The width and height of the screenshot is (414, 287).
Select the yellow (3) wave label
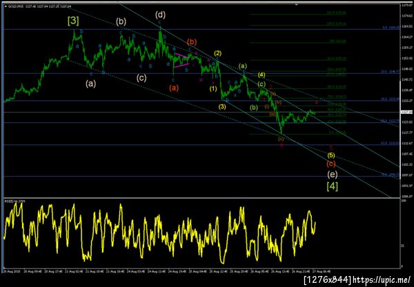[222, 107]
